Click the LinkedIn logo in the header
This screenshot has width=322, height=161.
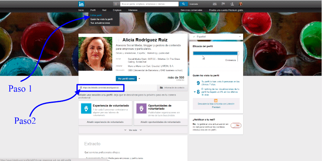[x=81, y=4]
